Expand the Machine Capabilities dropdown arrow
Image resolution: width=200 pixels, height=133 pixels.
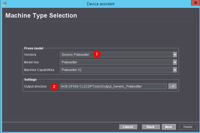175,70
